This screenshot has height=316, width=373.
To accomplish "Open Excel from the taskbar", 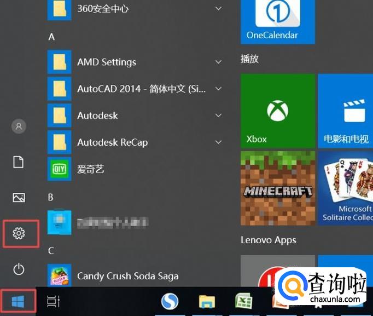I will tap(243, 301).
